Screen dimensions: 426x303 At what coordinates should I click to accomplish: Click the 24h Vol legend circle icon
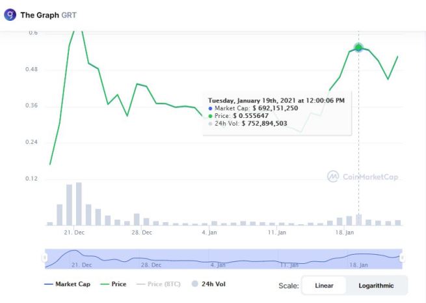coord(196,284)
